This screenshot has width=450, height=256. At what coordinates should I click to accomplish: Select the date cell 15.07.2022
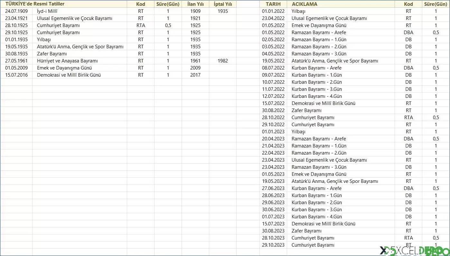pyautogui.click(x=273, y=103)
